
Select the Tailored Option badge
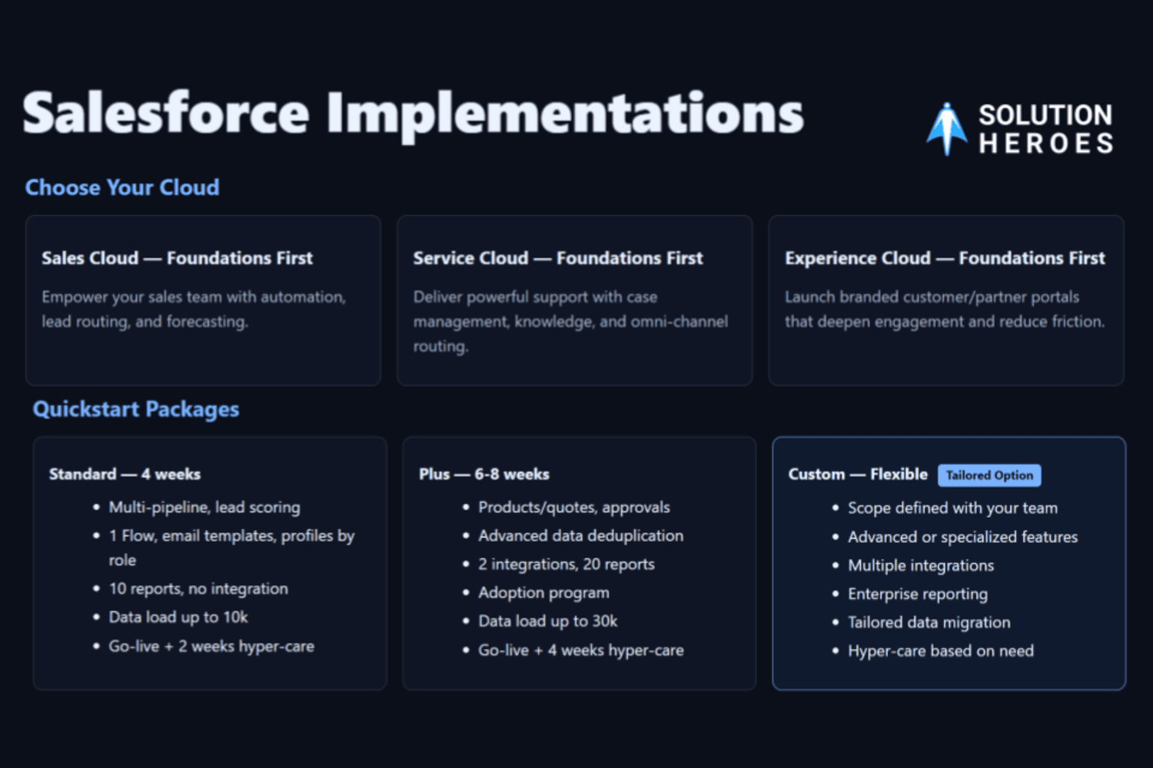click(x=989, y=475)
